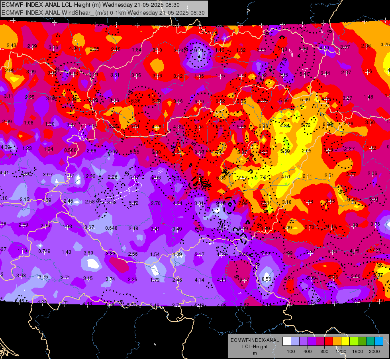This screenshot has height=359, width=390.
Task: Click wind shear value 2.43
Action: click(x=12, y=45)
